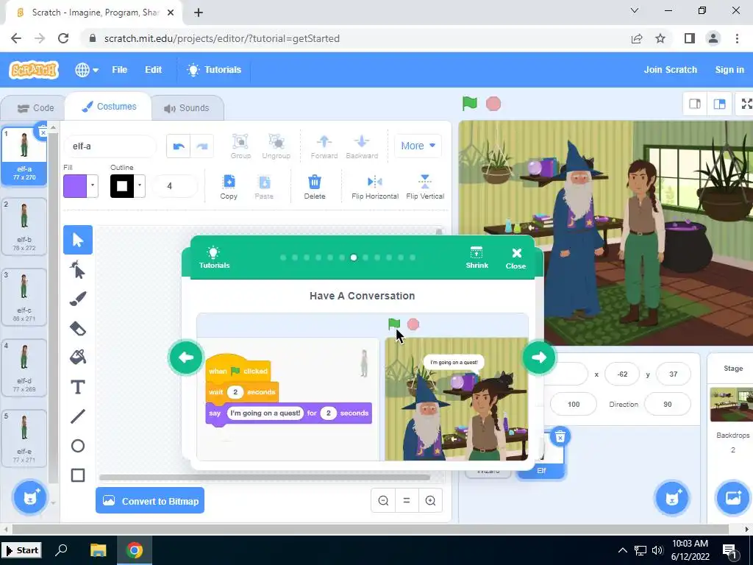Select the Fill bucket tool
Viewport: 753px width, 565px height.
pos(78,357)
